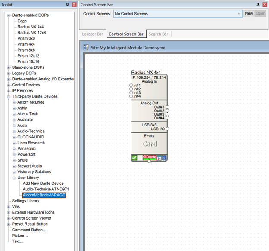Expand the IP Remotes tree node

[9, 91]
